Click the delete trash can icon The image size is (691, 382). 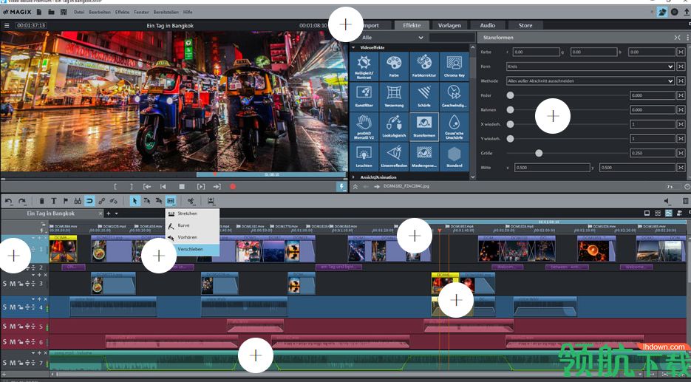42,201
